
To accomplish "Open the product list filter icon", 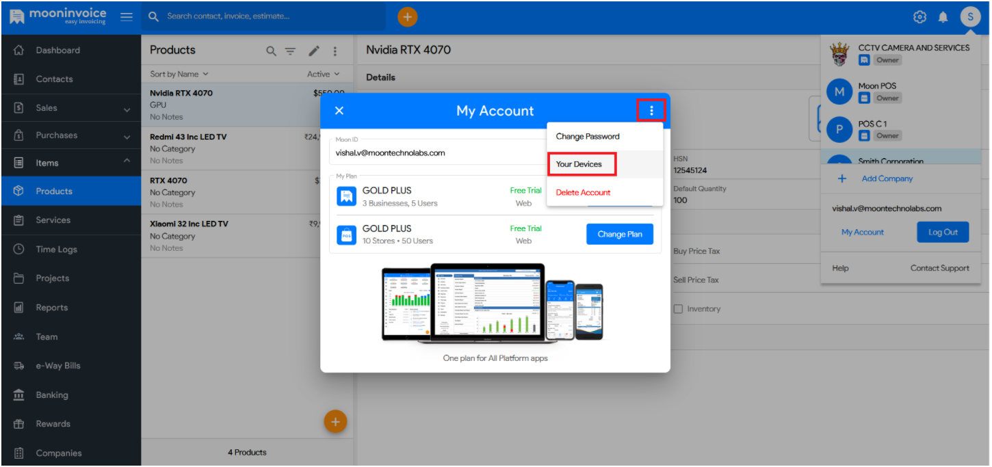I will [x=291, y=51].
